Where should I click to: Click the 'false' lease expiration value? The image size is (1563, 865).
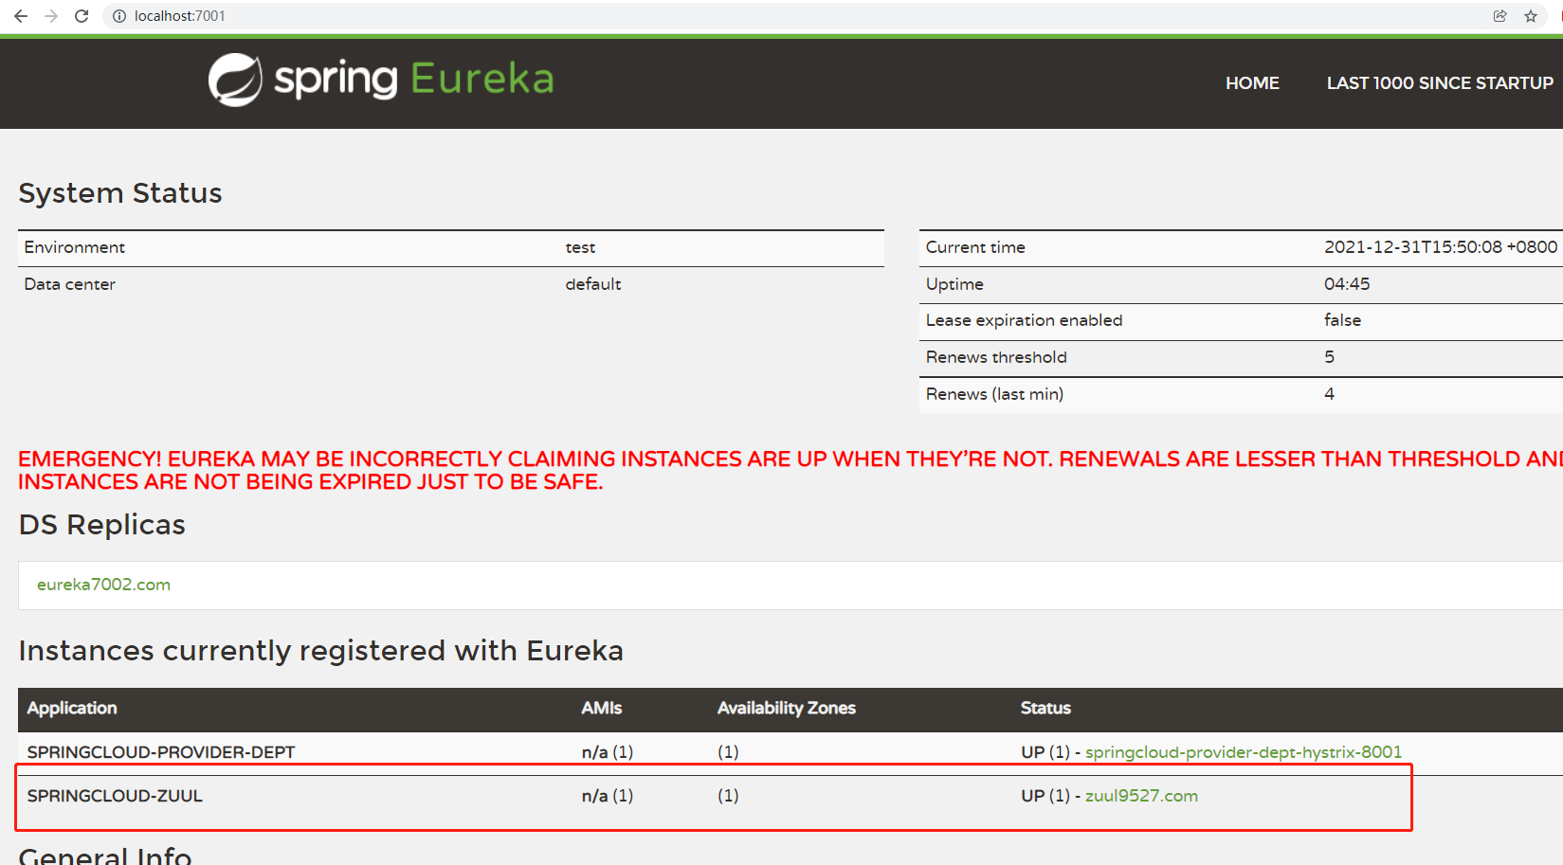(x=1342, y=320)
